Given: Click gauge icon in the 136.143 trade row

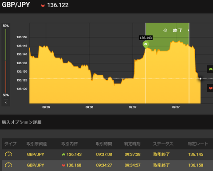Looking at the screenshot, I should (8, 154).
